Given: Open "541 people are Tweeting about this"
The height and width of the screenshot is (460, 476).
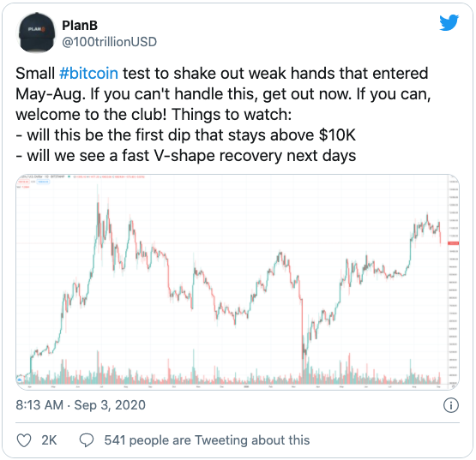Looking at the screenshot, I should (x=207, y=440).
